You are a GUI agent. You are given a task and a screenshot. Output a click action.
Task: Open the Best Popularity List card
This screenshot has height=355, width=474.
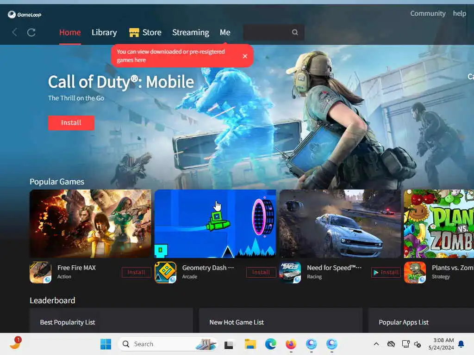click(111, 321)
